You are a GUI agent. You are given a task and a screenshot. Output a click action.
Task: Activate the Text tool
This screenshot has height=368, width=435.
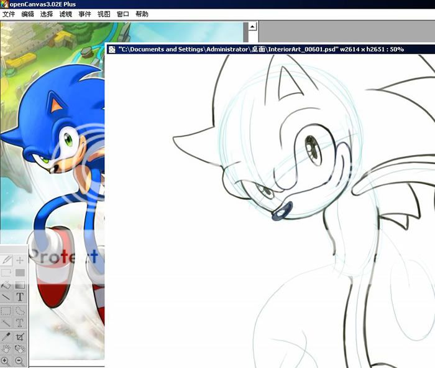tap(20, 298)
